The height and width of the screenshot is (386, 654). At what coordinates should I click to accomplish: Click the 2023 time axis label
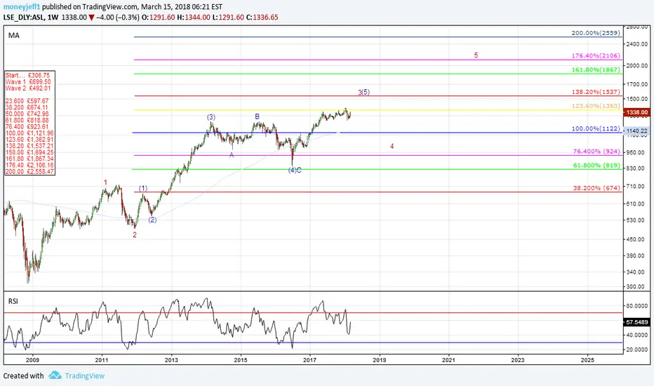coord(518,360)
